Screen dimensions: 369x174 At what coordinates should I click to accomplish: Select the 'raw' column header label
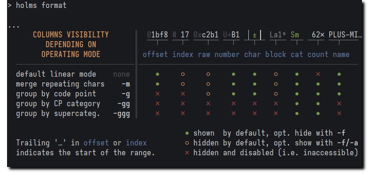204,55
